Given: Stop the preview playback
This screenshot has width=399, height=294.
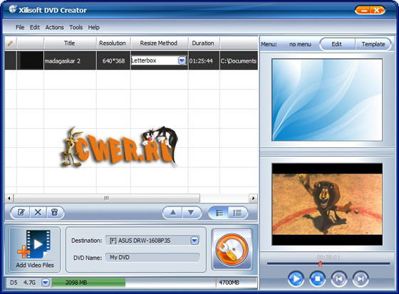Looking at the screenshot, I should point(317,279).
